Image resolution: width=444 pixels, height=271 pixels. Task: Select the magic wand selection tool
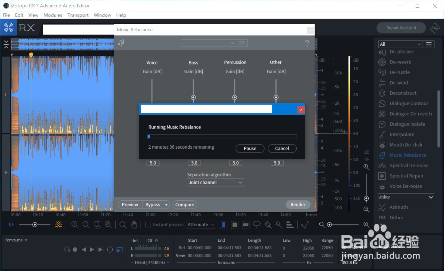coord(279,225)
